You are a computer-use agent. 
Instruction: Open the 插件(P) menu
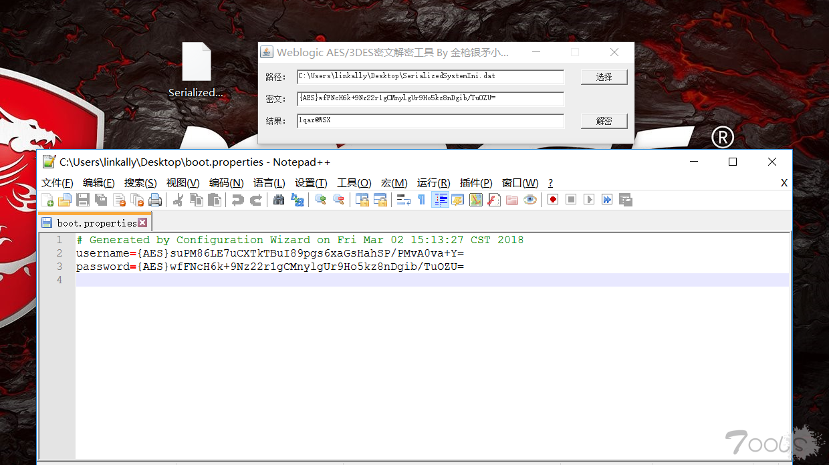tap(477, 183)
